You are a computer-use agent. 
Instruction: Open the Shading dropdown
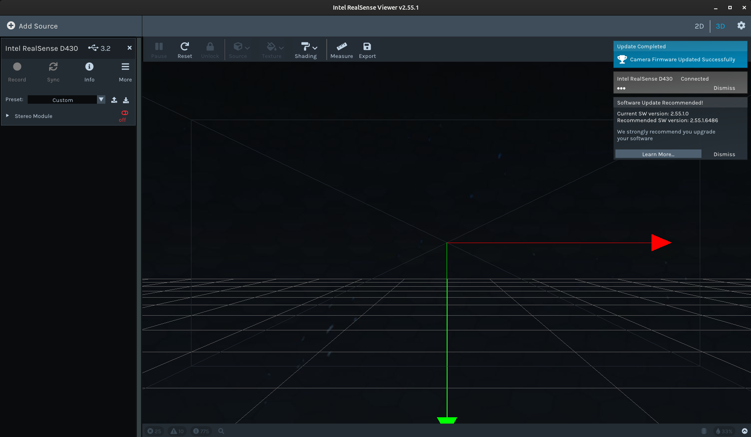(306, 50)
